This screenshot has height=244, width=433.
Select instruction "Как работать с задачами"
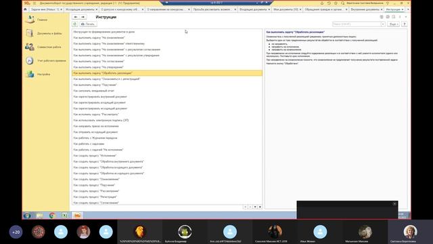pos(167,144)
